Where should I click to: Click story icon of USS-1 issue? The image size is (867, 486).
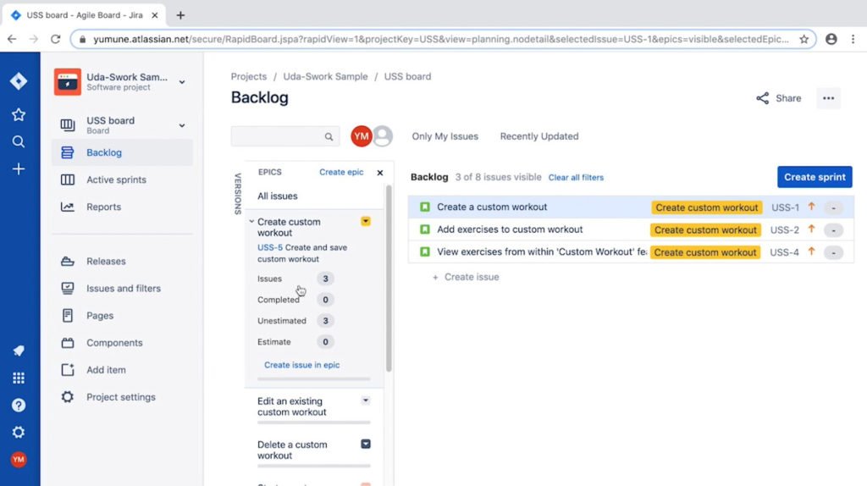(425, 207)
